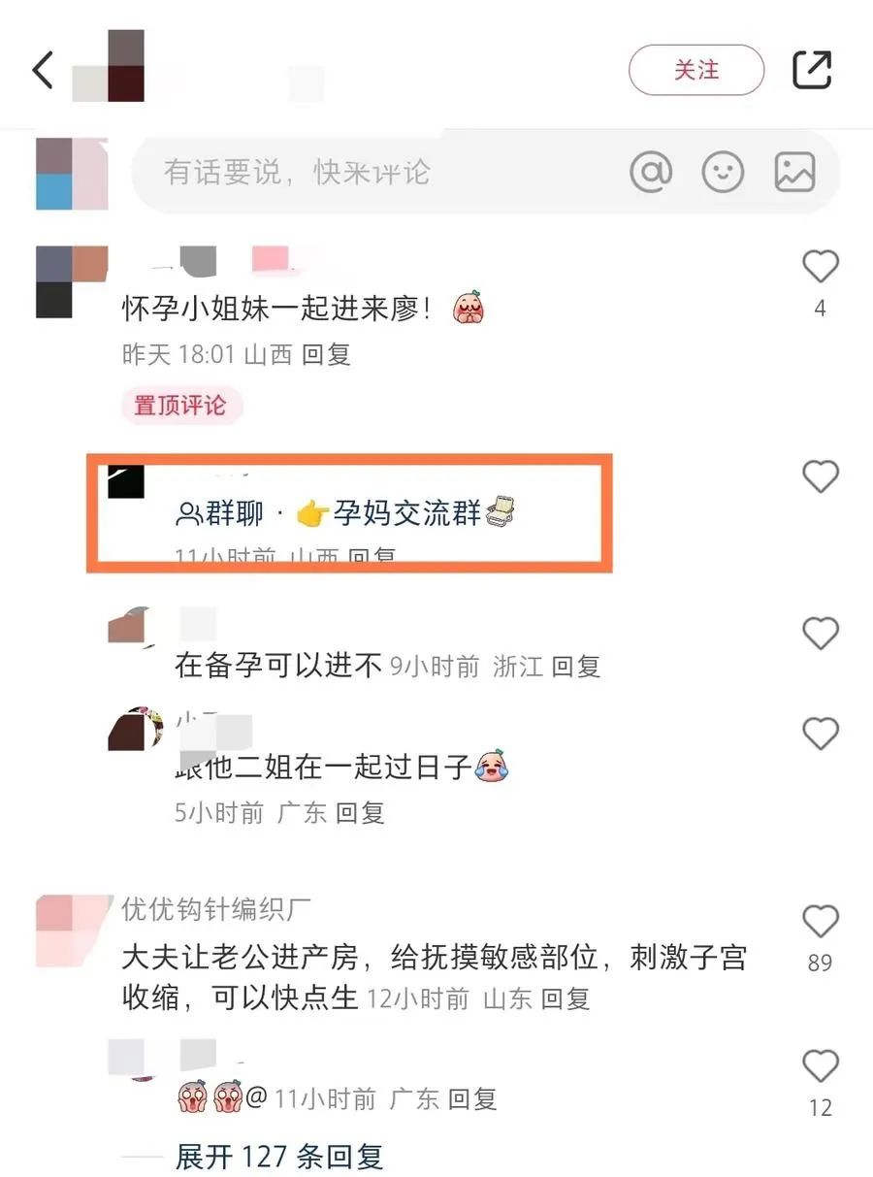
Task: Like the pinned comment with 4 likes
Action: [x=821, y=266]
